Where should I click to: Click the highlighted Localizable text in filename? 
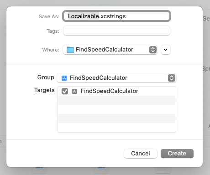pyautogui.click(x=84, y=16)
